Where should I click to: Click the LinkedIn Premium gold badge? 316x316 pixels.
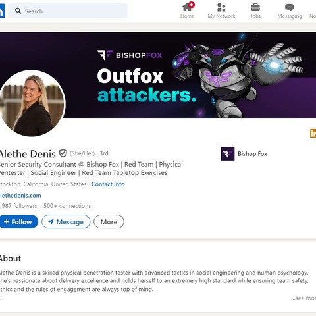coord(313,134)
